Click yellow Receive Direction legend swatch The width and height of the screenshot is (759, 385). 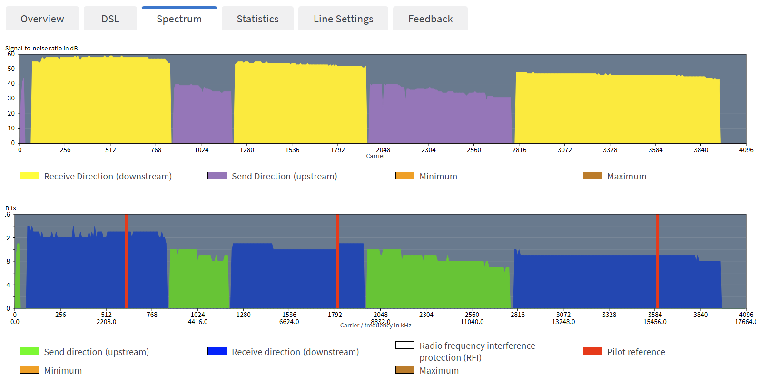pos(30,176)
